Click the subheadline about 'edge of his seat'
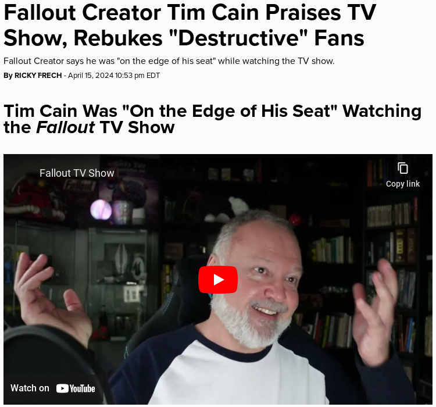This screenshot has height=407, width=436. point(169,61)
